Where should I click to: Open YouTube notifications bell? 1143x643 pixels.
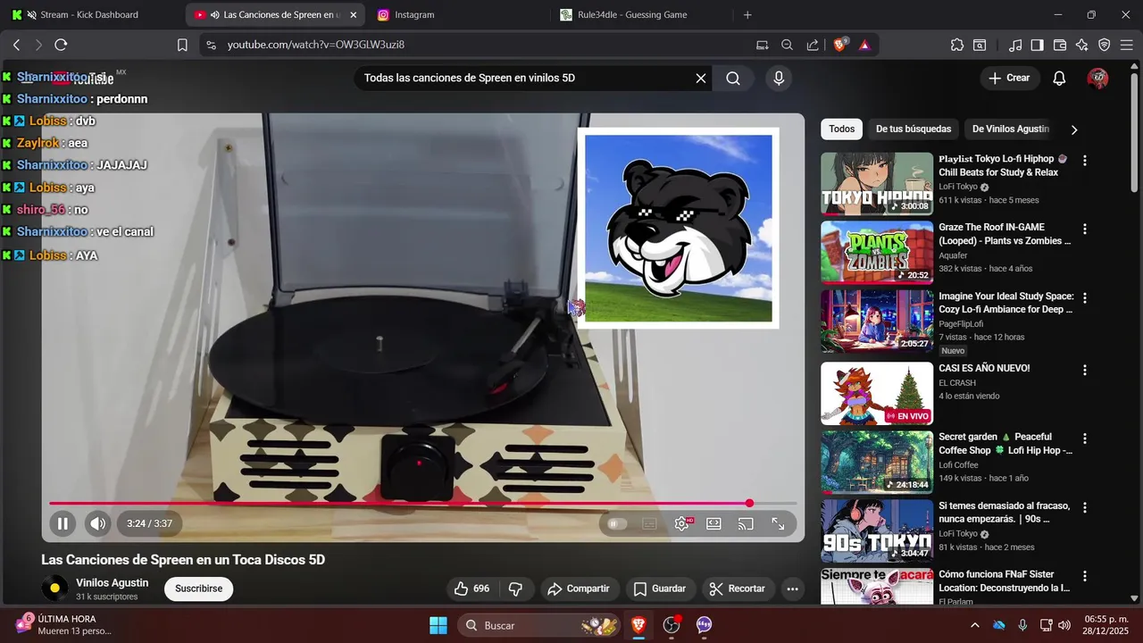1059,79
